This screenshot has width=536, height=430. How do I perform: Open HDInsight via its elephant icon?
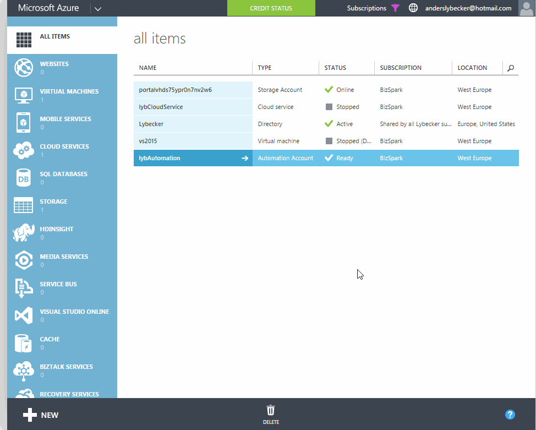point(24,233)
